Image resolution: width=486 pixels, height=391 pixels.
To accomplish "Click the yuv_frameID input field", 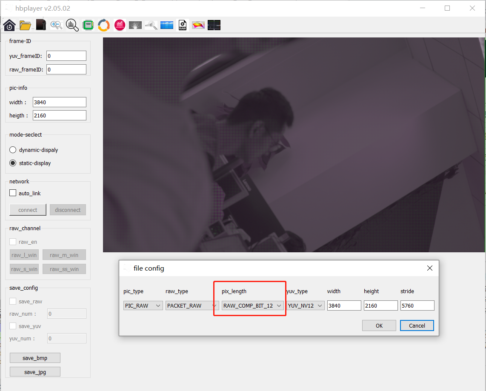I will click(x=66, y=56).
